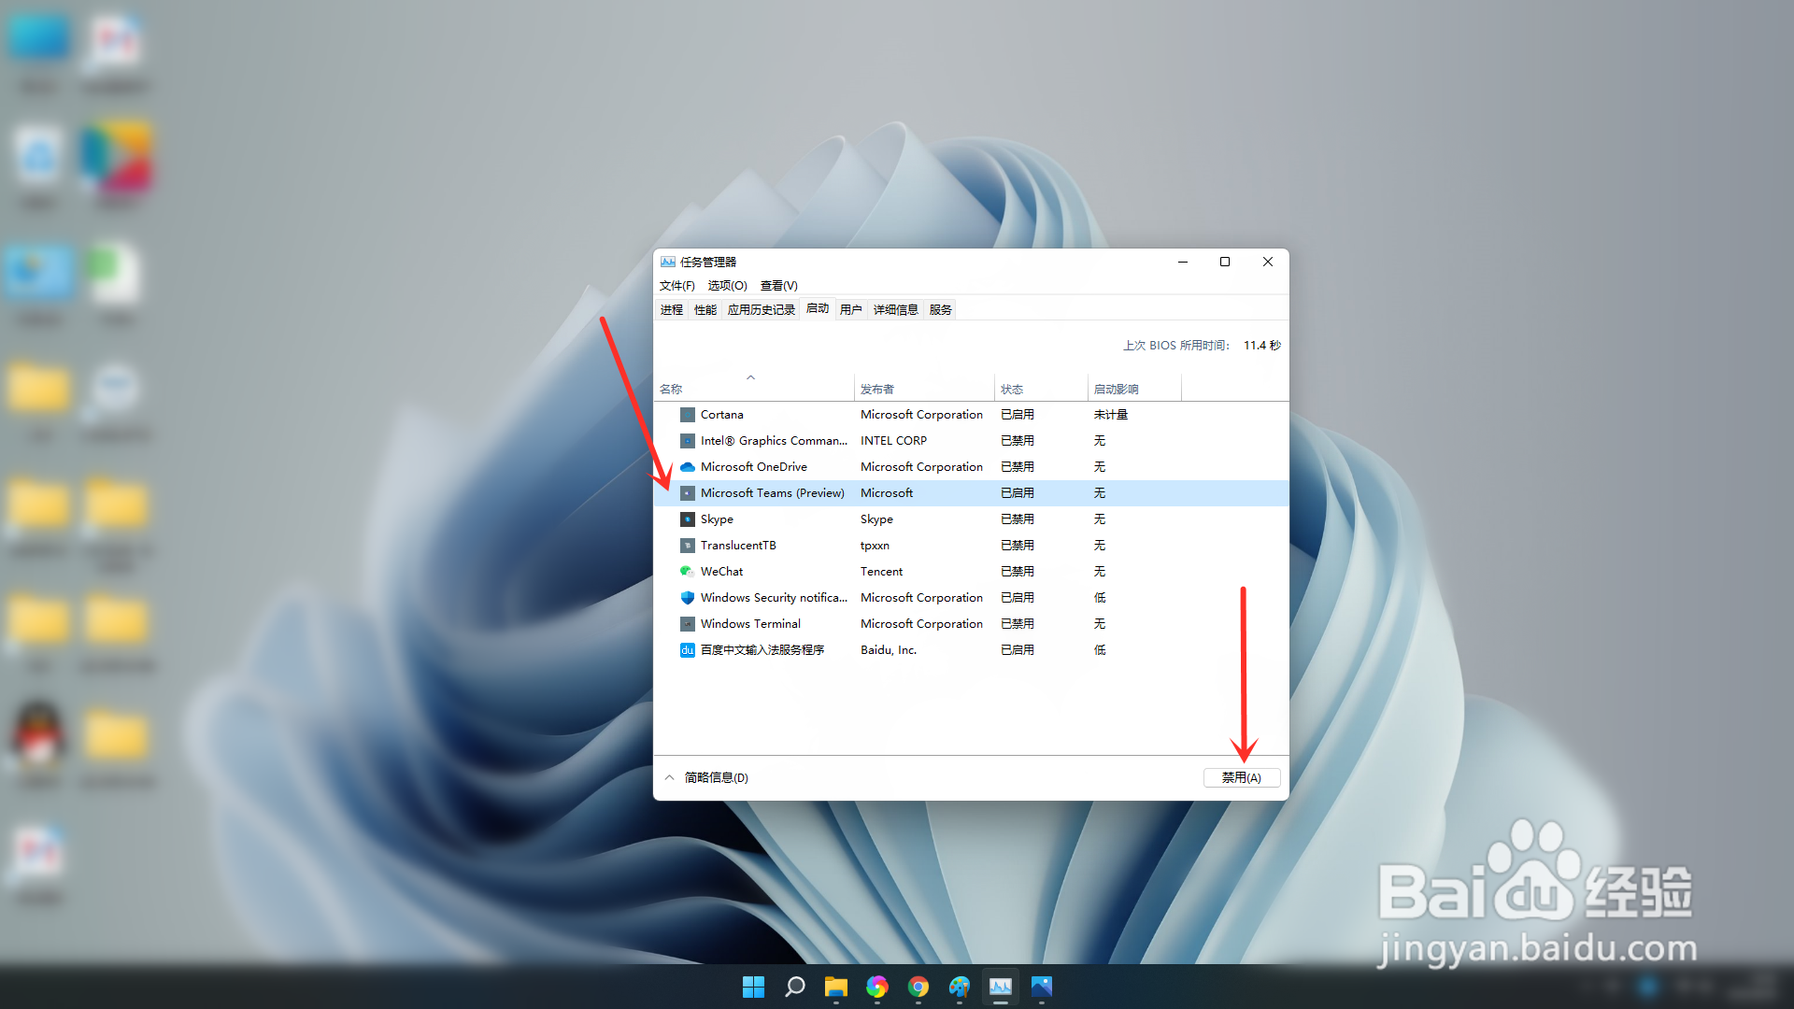Click the Intel Graphics Command Center icon
The image size is (1794, 1009).
coord(688,441)
